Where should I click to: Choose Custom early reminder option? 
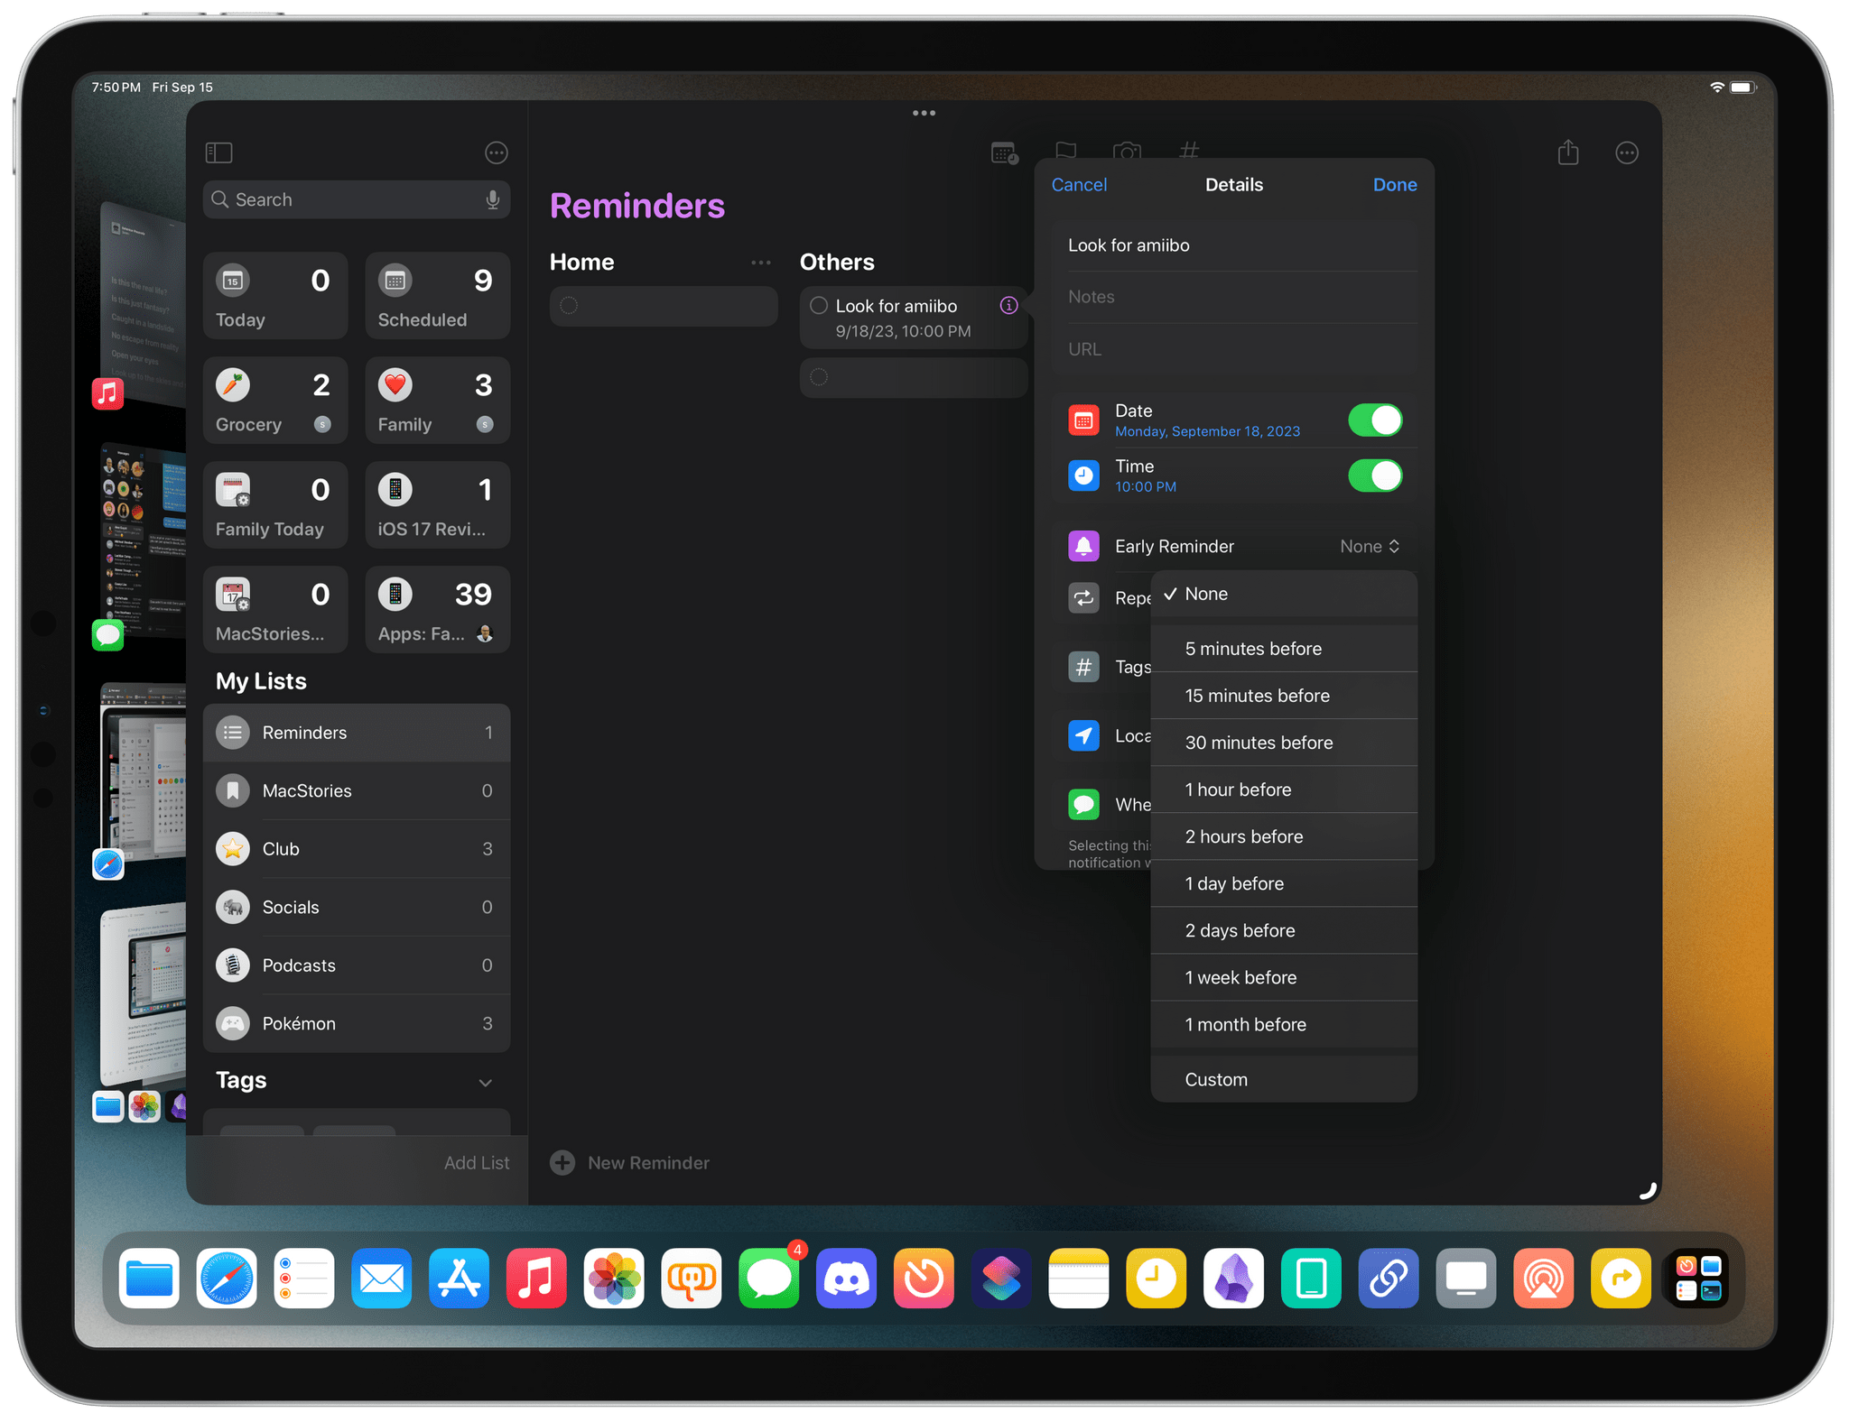tap(1284, 1079)
